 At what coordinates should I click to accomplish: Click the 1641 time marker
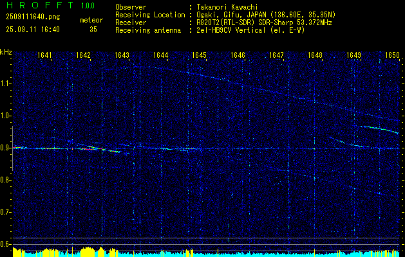(x=44, y=55)
